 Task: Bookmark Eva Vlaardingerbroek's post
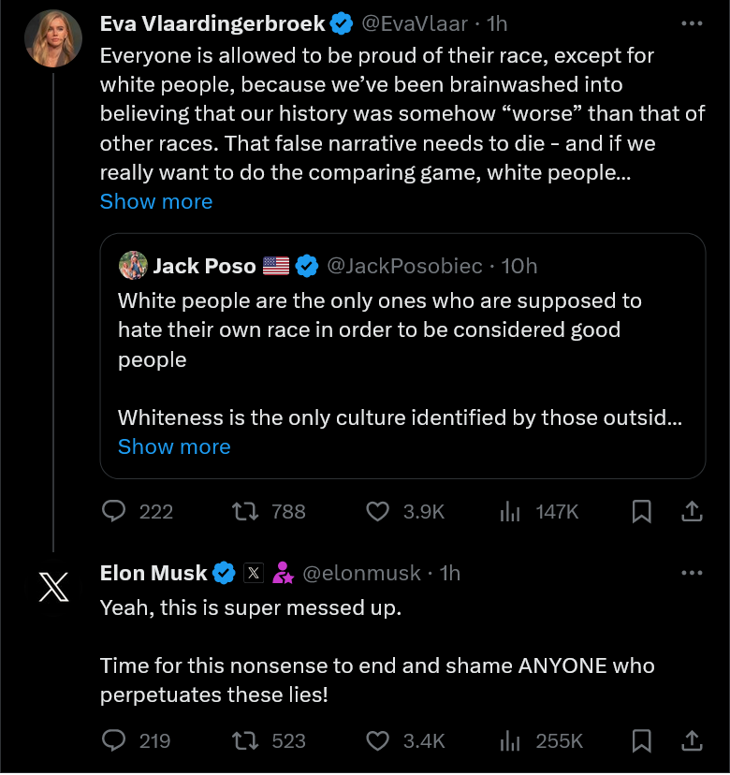click(642, 511)
